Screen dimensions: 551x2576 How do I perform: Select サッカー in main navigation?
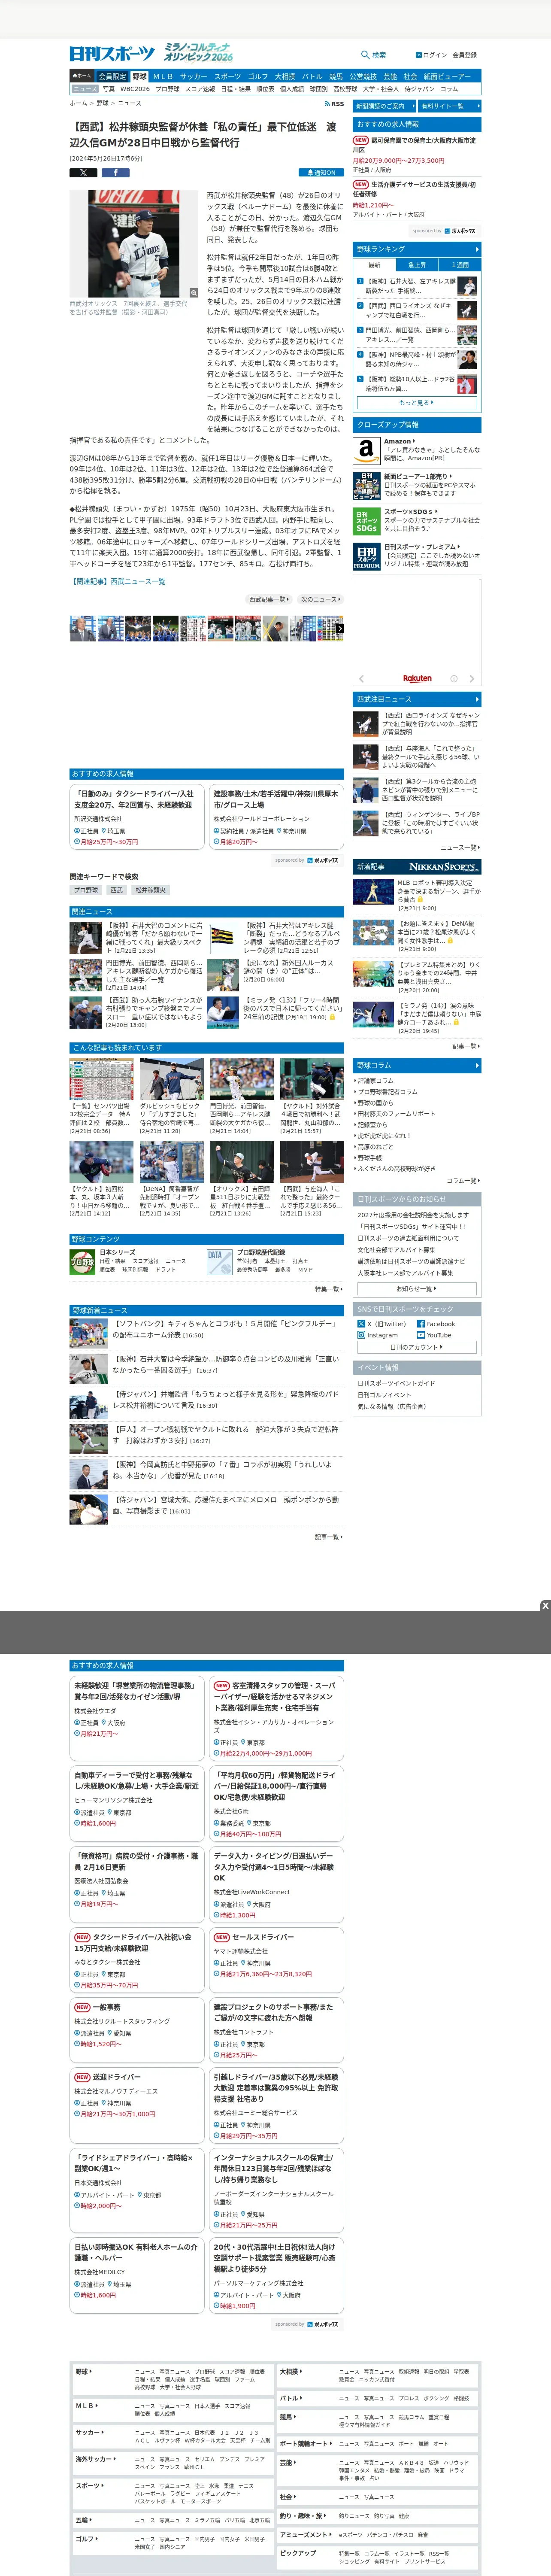pyautogui.click(x=193, y=76)
